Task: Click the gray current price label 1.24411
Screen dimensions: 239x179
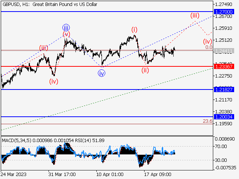Action: (224, 51)
